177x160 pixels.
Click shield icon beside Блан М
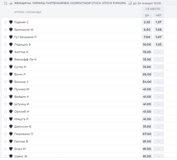pos(11,149)
